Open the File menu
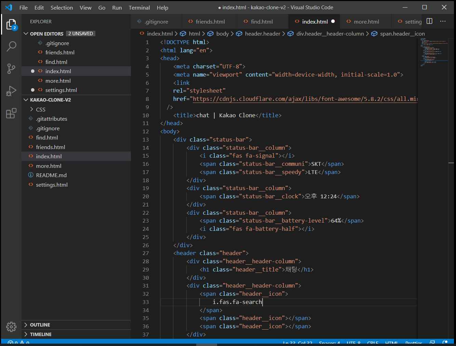This screenshot has width=456, height=346. [x=24, y=8]
